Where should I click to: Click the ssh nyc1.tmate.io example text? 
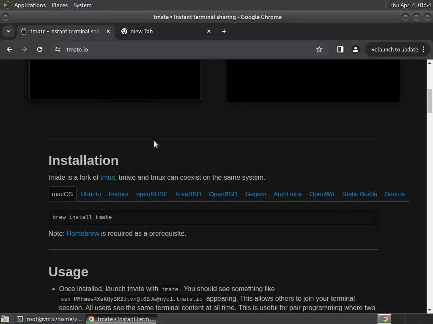point(132,299)
